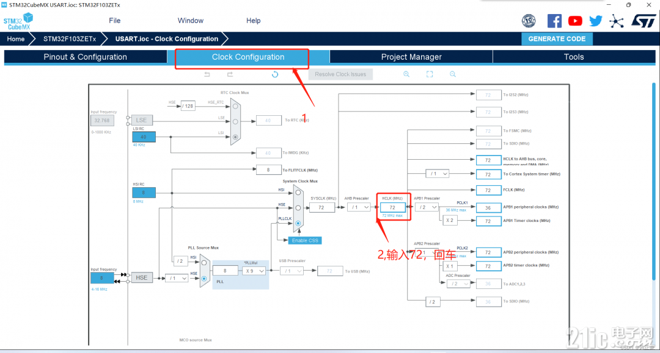This screenshot has height=353, width=660.
Task: Select LSI radio in RTC Clock Mux
Action: pyautogui.click(x=235, y=137)
